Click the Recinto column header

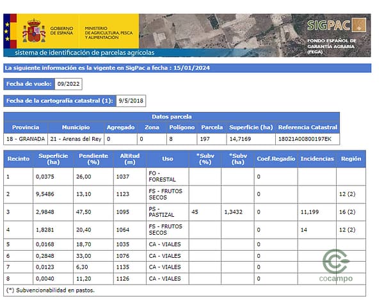[x=18, y=158]
